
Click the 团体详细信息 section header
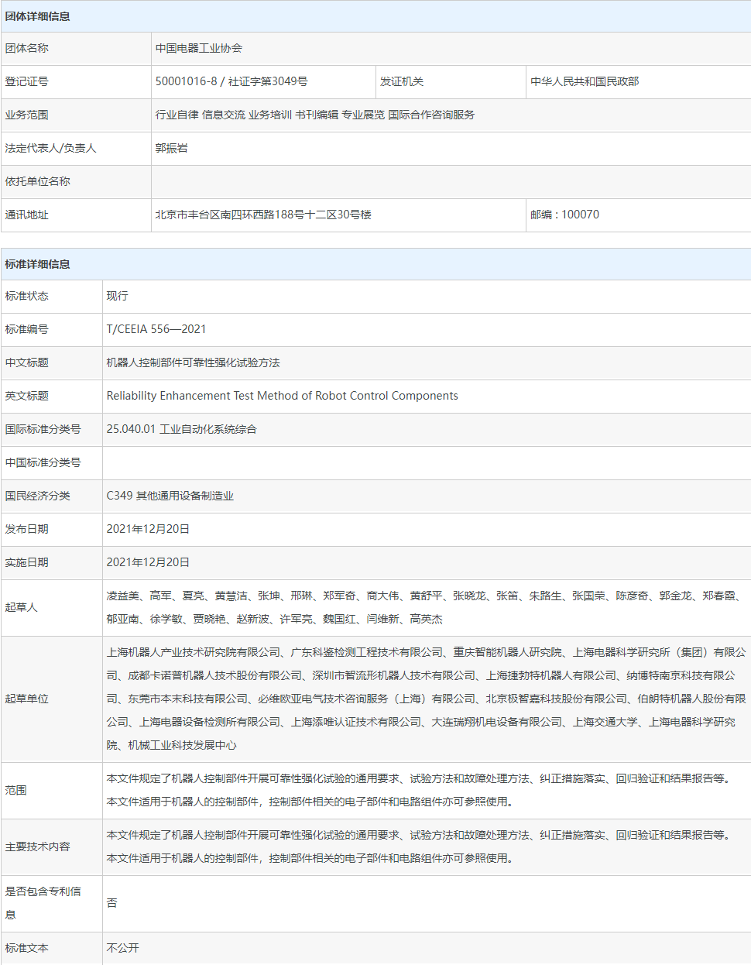(37, 16)
